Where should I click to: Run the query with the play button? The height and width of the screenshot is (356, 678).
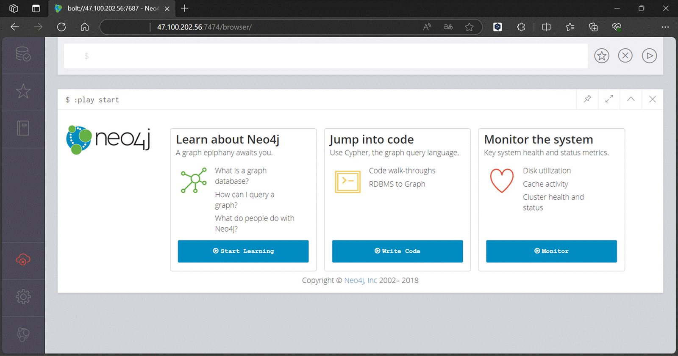[649, 56]
